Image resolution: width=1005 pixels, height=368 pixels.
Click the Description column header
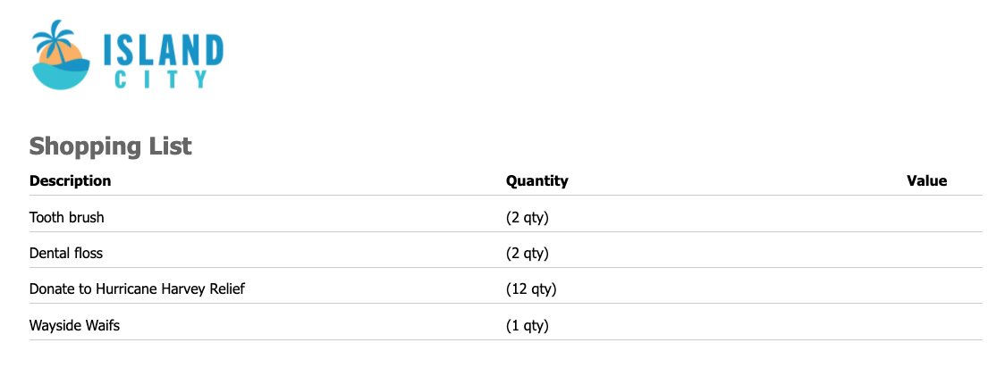coord(70,181)
